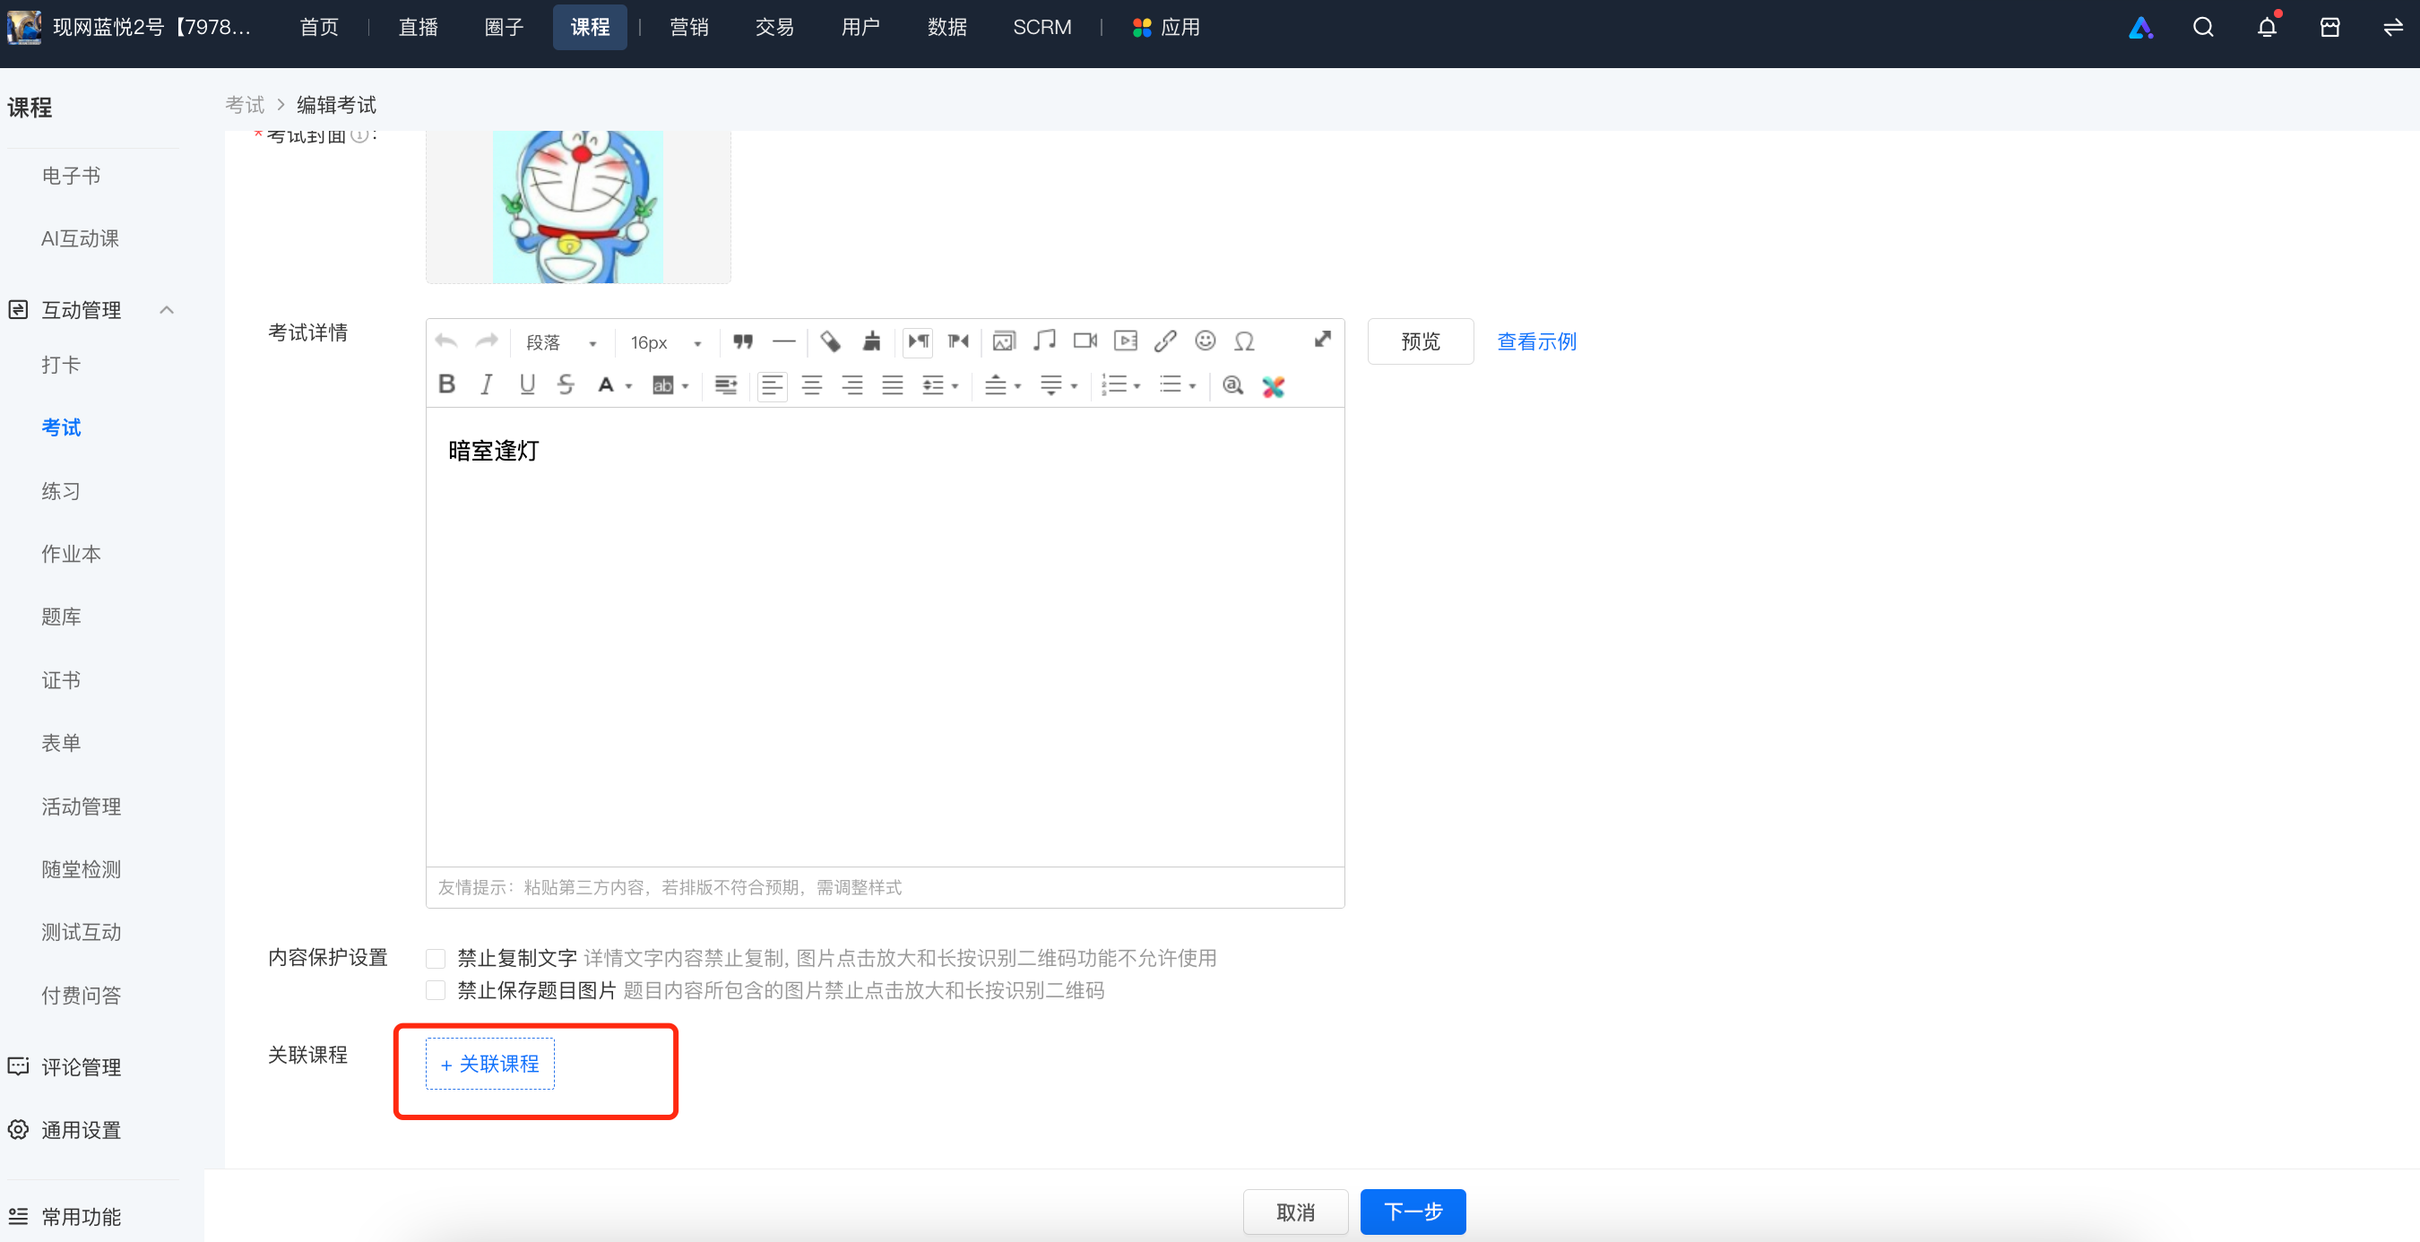Align text right

[852, 385]
